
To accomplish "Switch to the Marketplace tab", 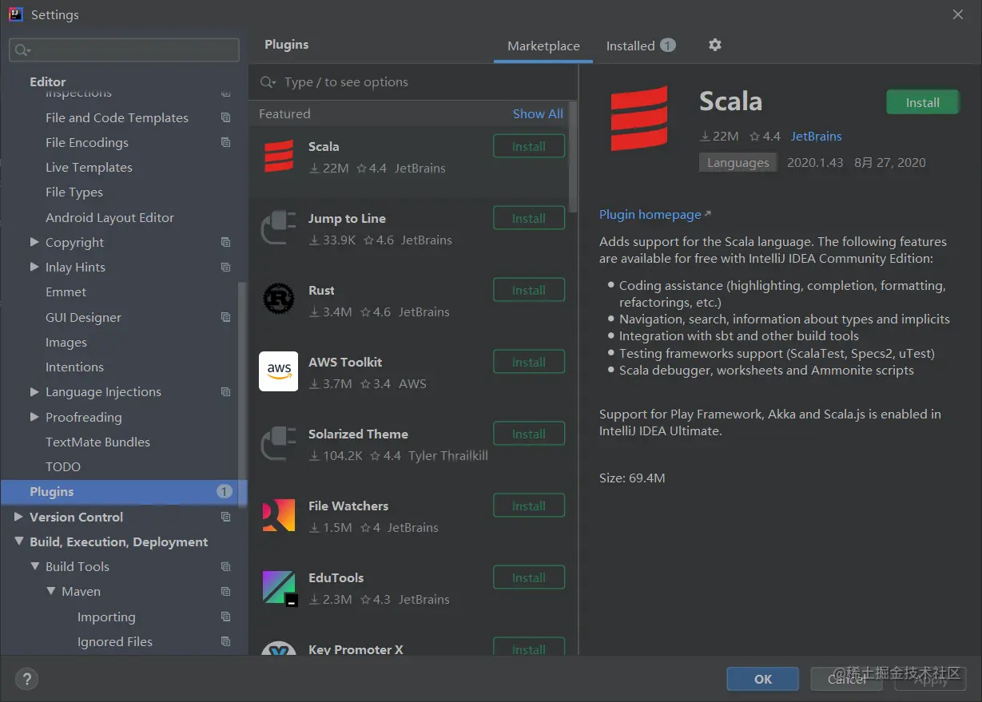I will tap(543, 46).
